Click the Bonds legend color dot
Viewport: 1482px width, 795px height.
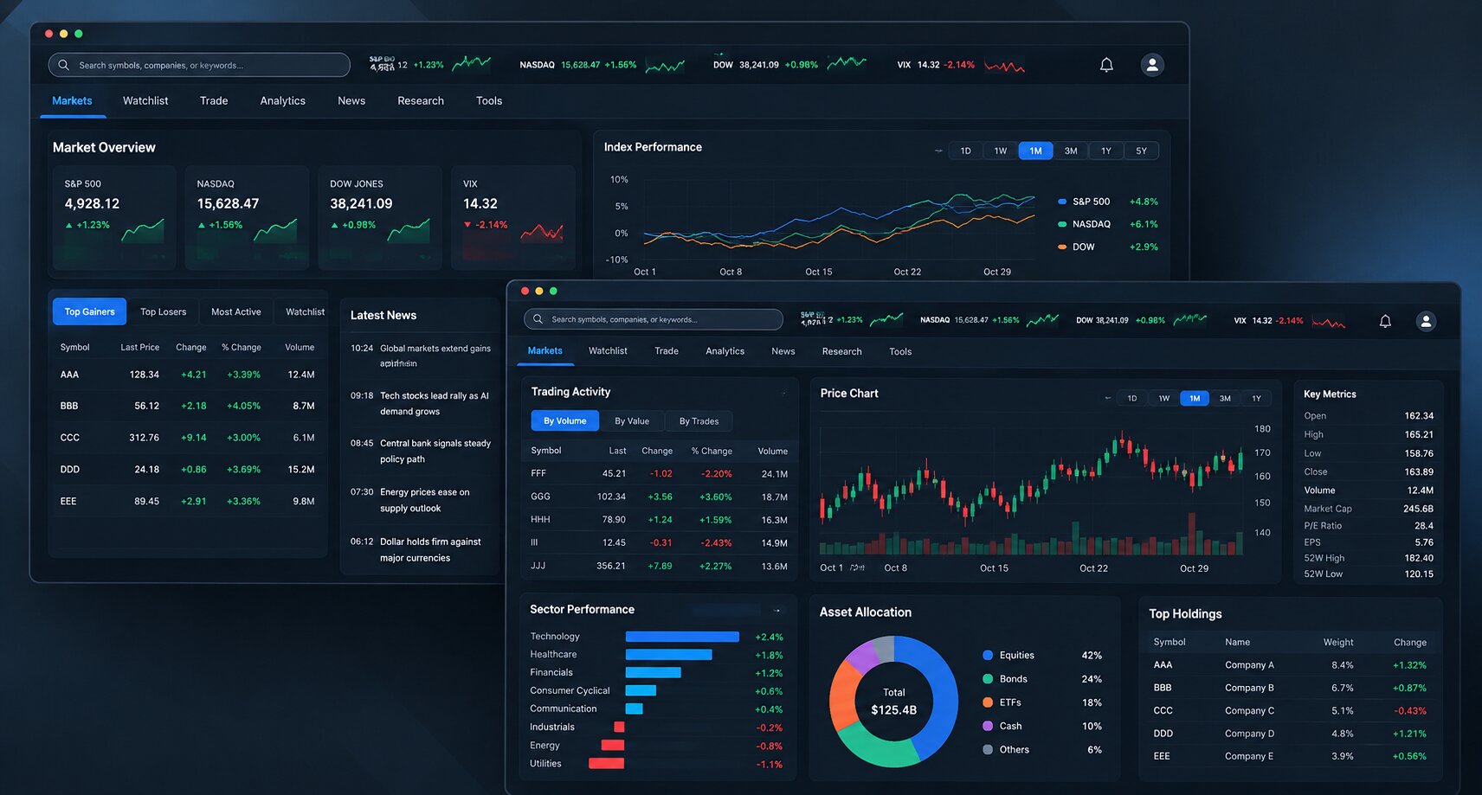[x=988, y=679]
